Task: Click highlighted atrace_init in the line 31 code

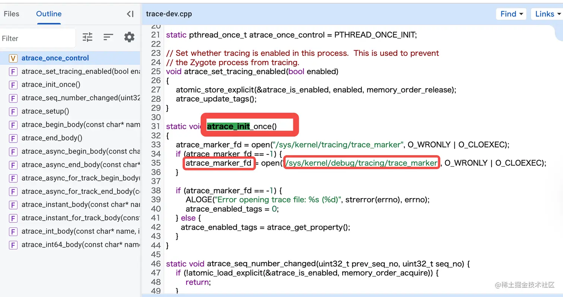Action: click(228, 127)
